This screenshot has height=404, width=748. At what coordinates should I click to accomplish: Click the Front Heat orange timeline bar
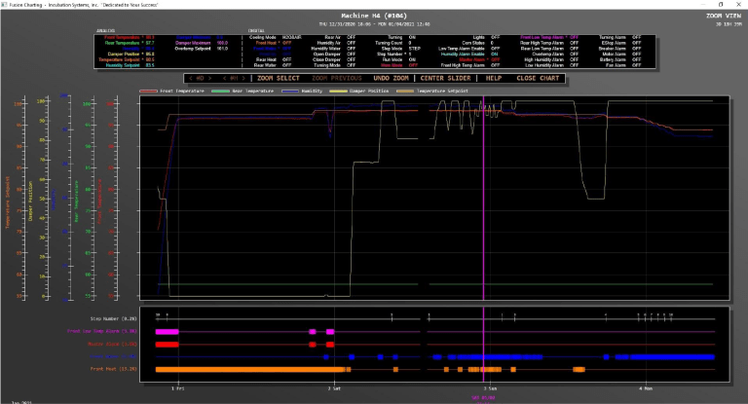[248, 370]
